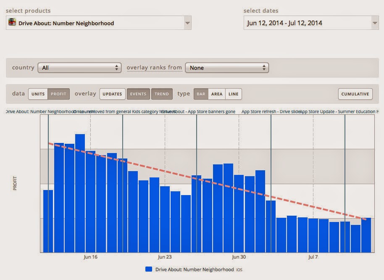Click the Jun 30 axis label
The image size is (384, 280).
[x=239, y=257]
